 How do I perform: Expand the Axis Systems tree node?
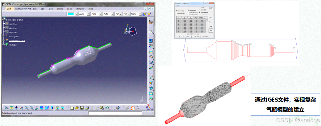3,36
